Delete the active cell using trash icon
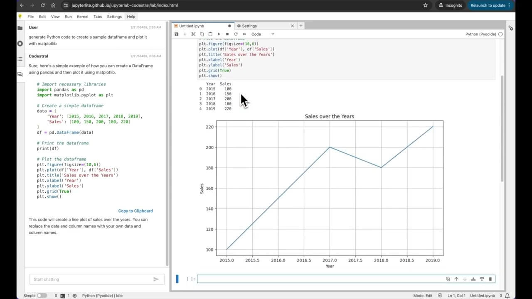This screenshot has height=299, width=532. [x=490, y=279]
